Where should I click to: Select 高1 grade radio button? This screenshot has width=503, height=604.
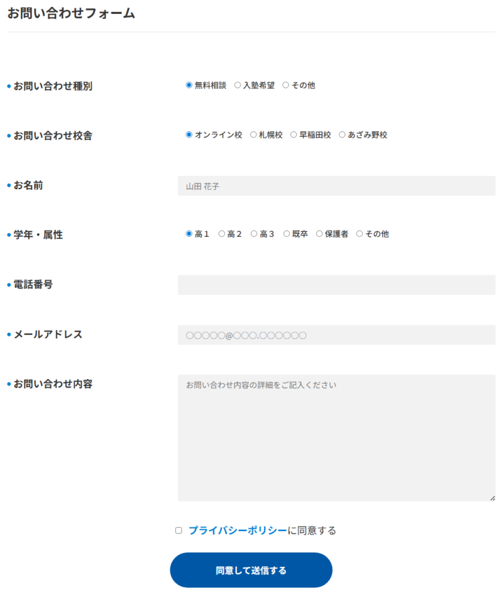(189, 234)
